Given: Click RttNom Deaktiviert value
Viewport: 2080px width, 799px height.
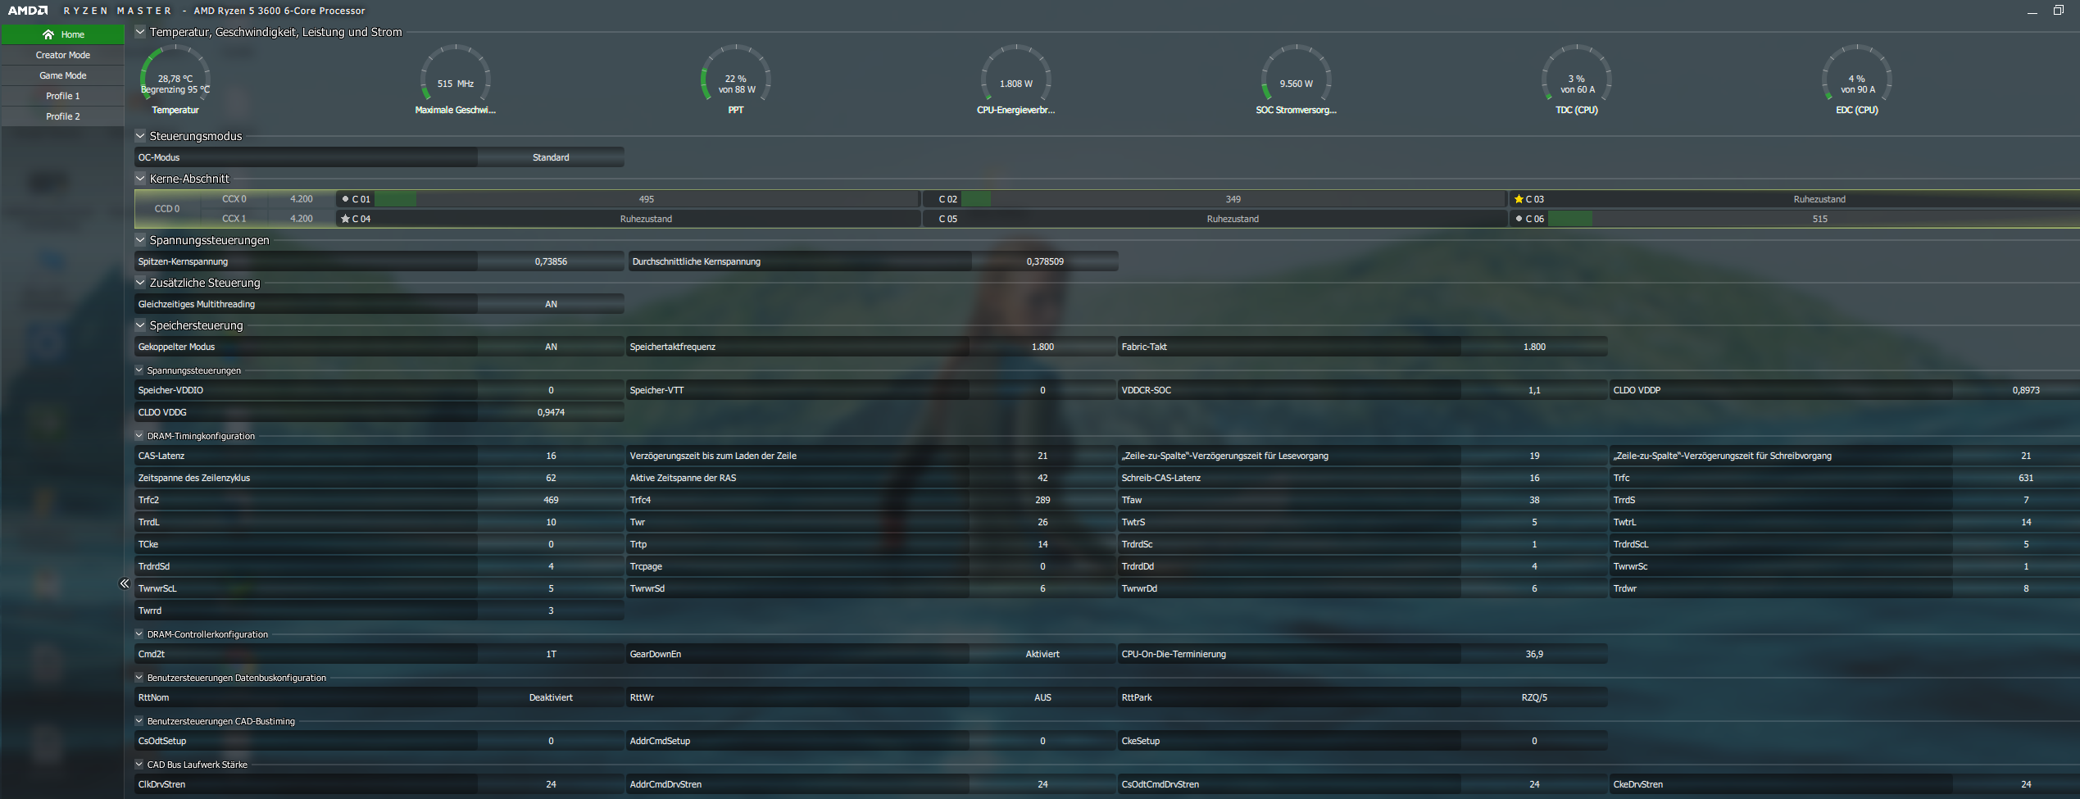Looking at the screenshot, I should [551, 697].
